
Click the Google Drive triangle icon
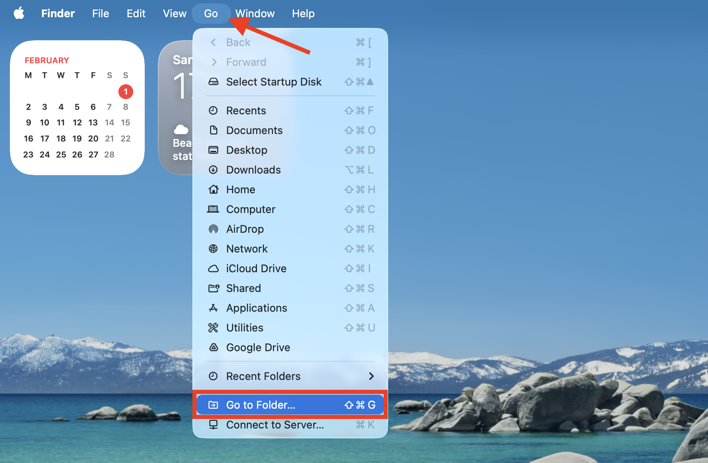pos(214,347)
